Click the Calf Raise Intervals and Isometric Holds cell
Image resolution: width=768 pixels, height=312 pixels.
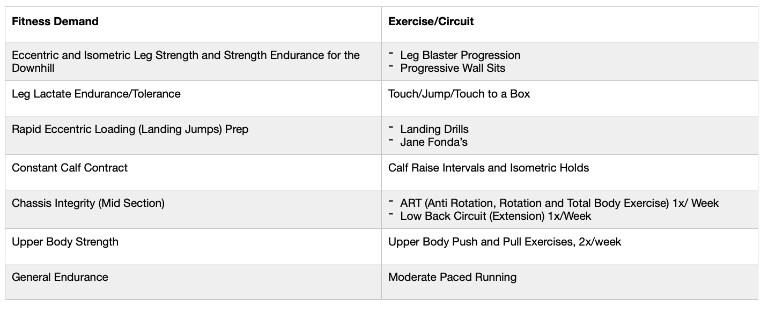pos(488,168)
